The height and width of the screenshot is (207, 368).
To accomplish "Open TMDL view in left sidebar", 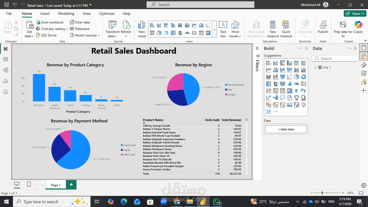I will click(x=6, y=92).
